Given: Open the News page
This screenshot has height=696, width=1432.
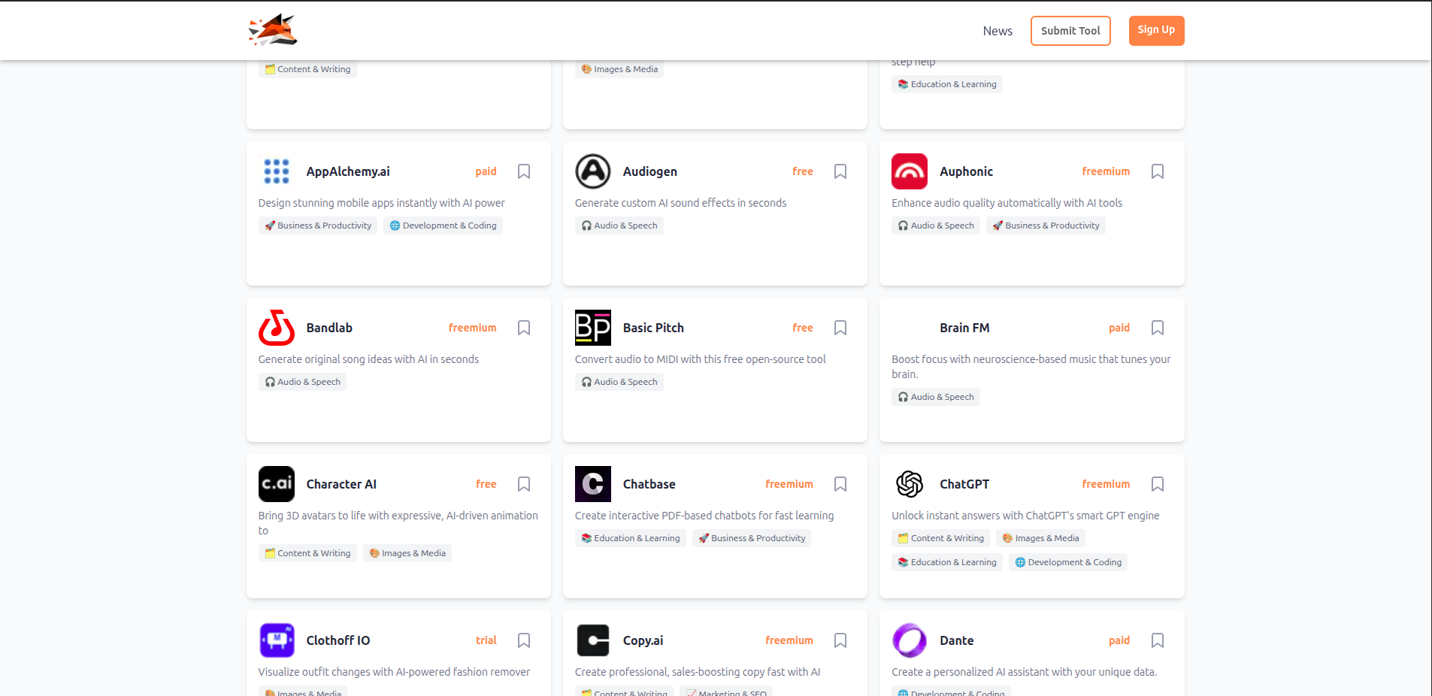Looking at the screenshot, I should (x=998, y=31).
